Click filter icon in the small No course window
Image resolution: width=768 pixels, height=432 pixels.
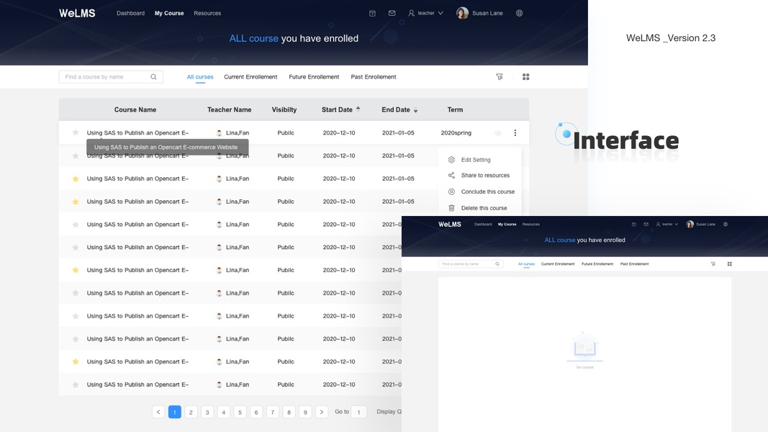point(713,264)
